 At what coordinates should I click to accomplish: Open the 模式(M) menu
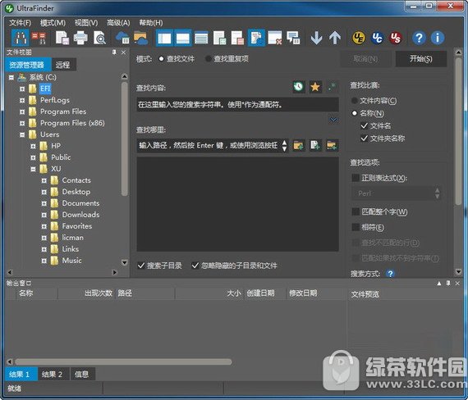(53, 23)
